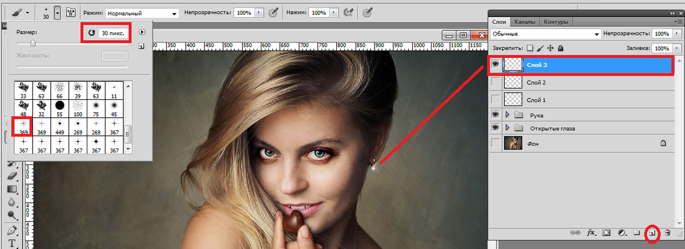Select the Dodge tool
685x249 pixels.
coord(12,216)
